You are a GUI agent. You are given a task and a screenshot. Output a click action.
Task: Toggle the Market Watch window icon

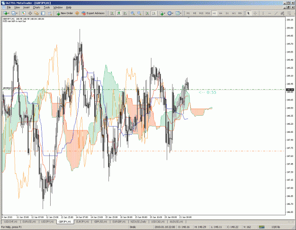pyautogui.click(x=23, y=13)
